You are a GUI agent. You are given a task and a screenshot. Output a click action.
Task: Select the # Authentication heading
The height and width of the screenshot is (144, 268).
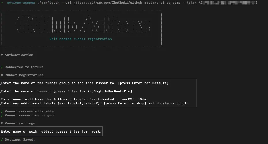17,55
